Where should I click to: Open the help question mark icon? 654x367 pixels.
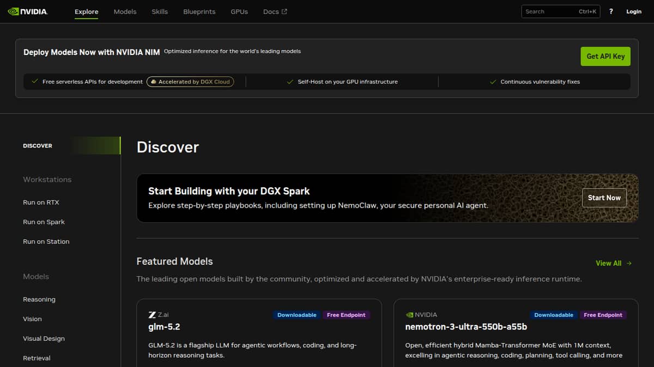click(x=611, y=11)
